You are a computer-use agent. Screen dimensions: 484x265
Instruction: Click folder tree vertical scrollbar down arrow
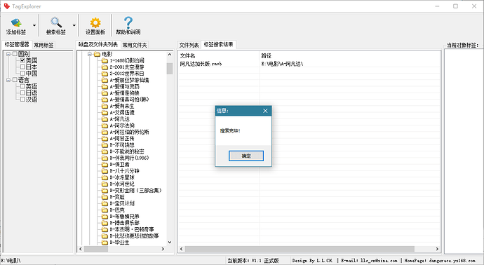tap(170, 243)
